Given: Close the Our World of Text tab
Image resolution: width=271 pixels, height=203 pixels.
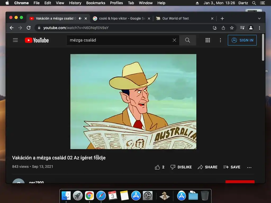Looking at the screenshot, I should point(212,19).
